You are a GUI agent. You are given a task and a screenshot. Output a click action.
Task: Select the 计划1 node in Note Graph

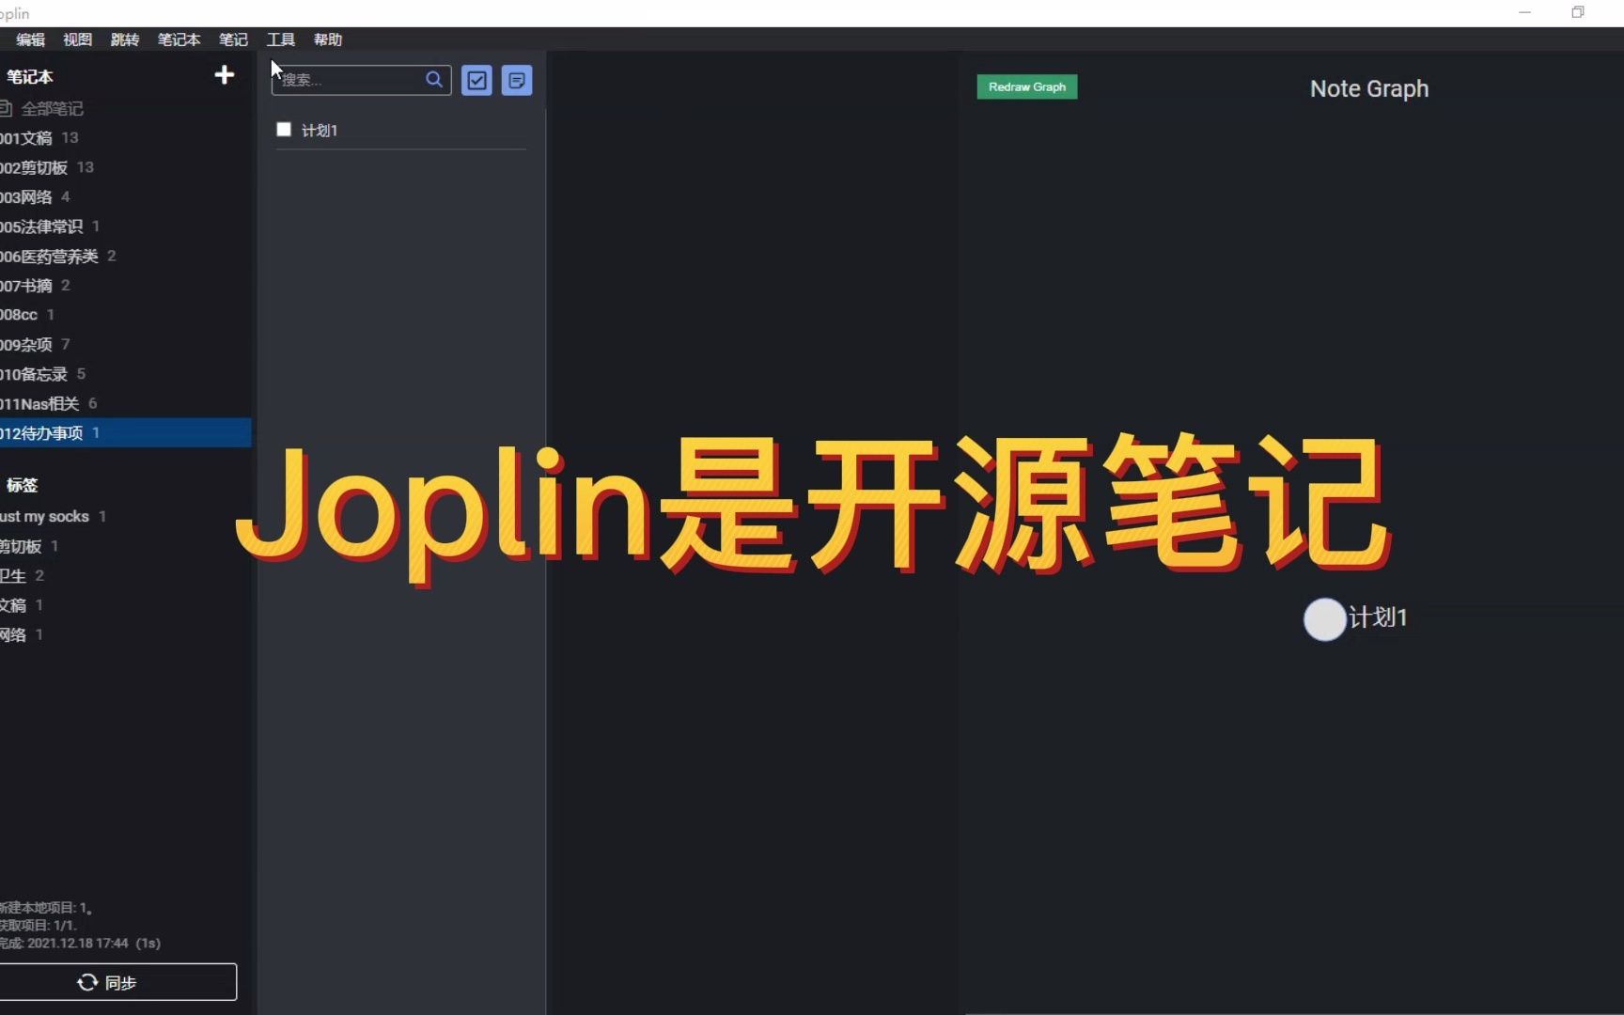tap(1325, 619)
